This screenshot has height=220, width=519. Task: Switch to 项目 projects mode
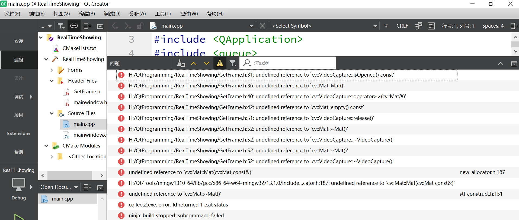(x=19, y=115)
